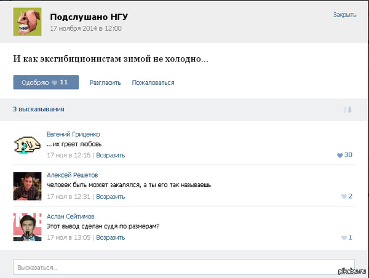Close the post with Закрыть
The image size is (369, 278).
(344, 14)
